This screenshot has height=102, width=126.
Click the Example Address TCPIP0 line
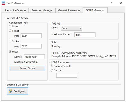point(84,56)
